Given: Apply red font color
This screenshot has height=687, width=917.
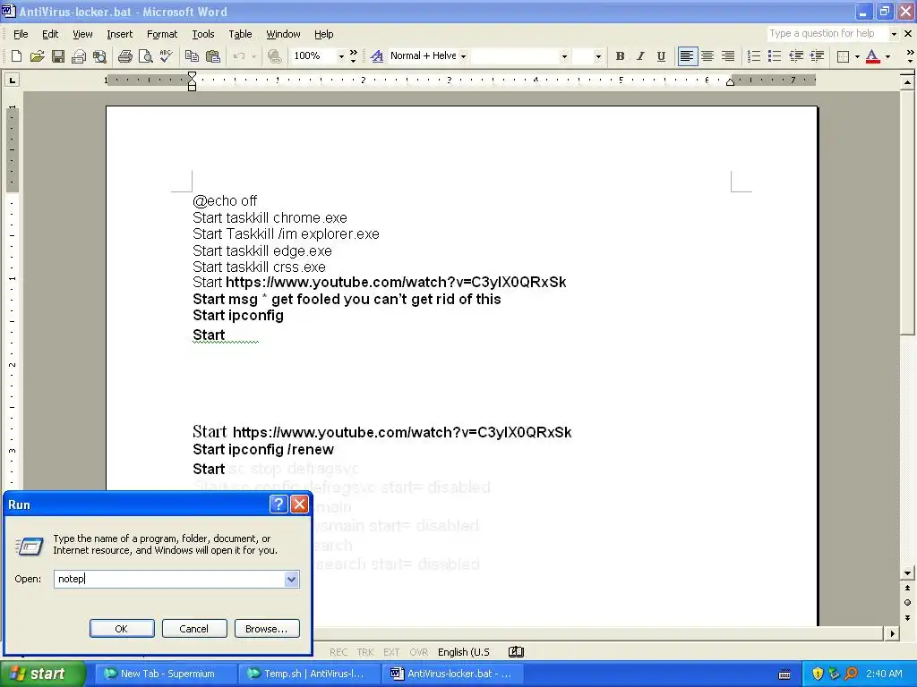Looking at the screenshot, I should point(872,56).
